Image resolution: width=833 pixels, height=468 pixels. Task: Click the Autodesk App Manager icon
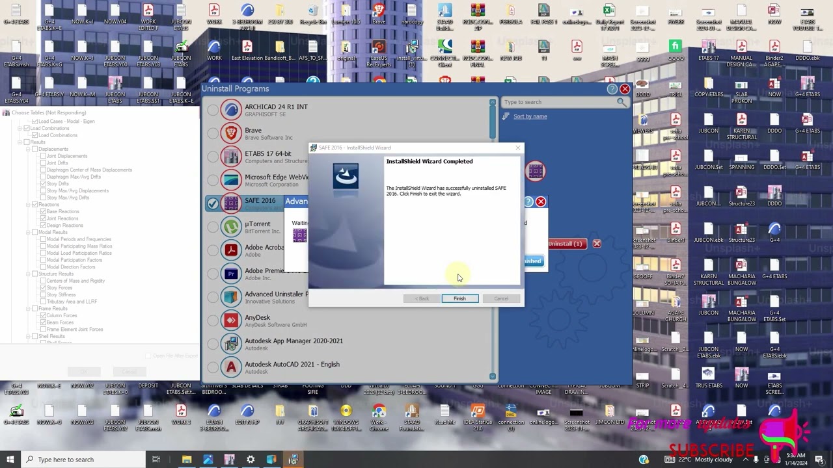[231, 343]
